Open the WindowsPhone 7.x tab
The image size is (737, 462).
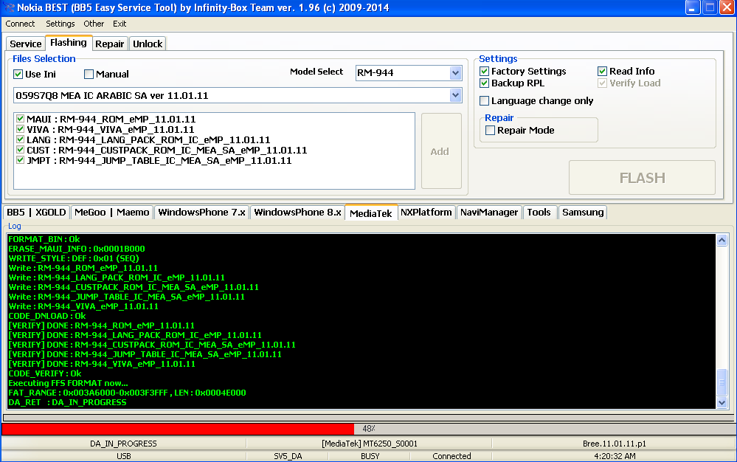click(201, 213)
